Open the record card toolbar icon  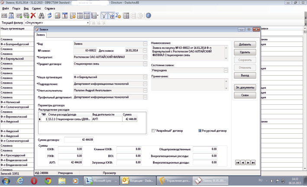(x=4, y=16)
